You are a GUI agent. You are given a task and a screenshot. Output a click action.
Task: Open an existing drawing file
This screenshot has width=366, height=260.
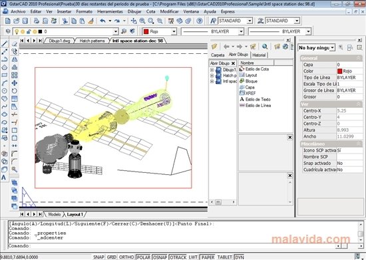coord(17,21)
